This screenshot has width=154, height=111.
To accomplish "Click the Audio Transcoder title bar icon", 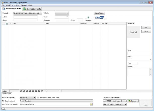I will coord(3,3).
